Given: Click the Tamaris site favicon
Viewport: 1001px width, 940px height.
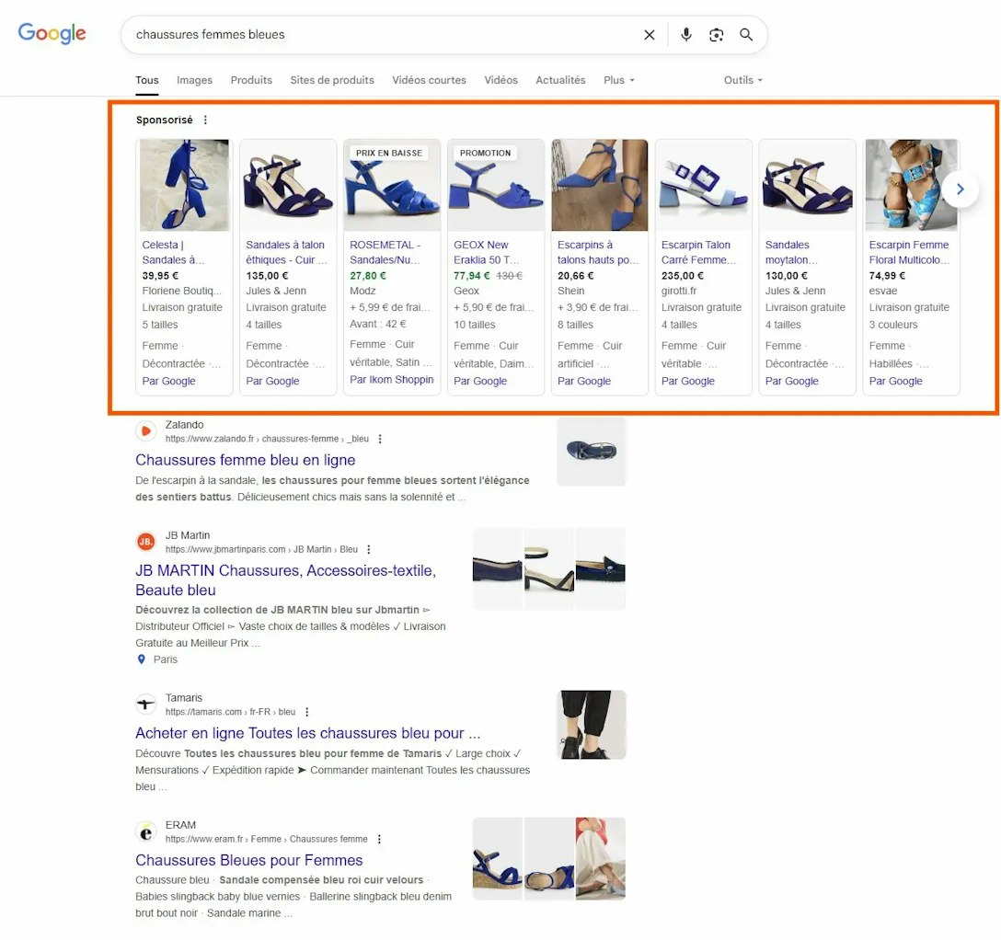Looking at the screenshot, I should tap(146, 705).
